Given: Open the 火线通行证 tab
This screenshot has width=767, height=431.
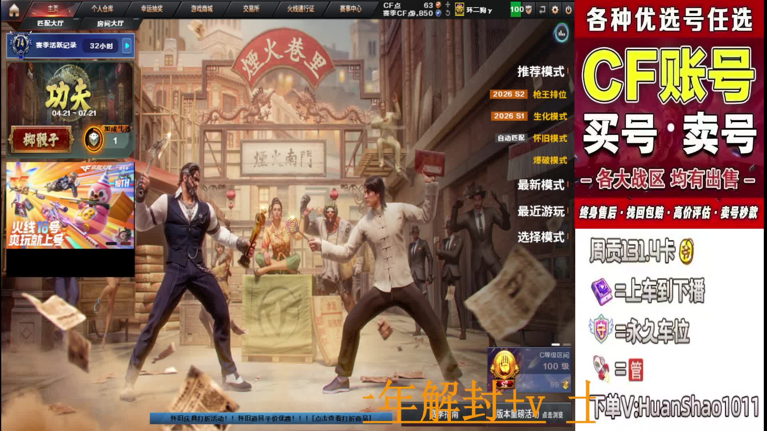Looking at the screenshot, I should coord(301,8).
